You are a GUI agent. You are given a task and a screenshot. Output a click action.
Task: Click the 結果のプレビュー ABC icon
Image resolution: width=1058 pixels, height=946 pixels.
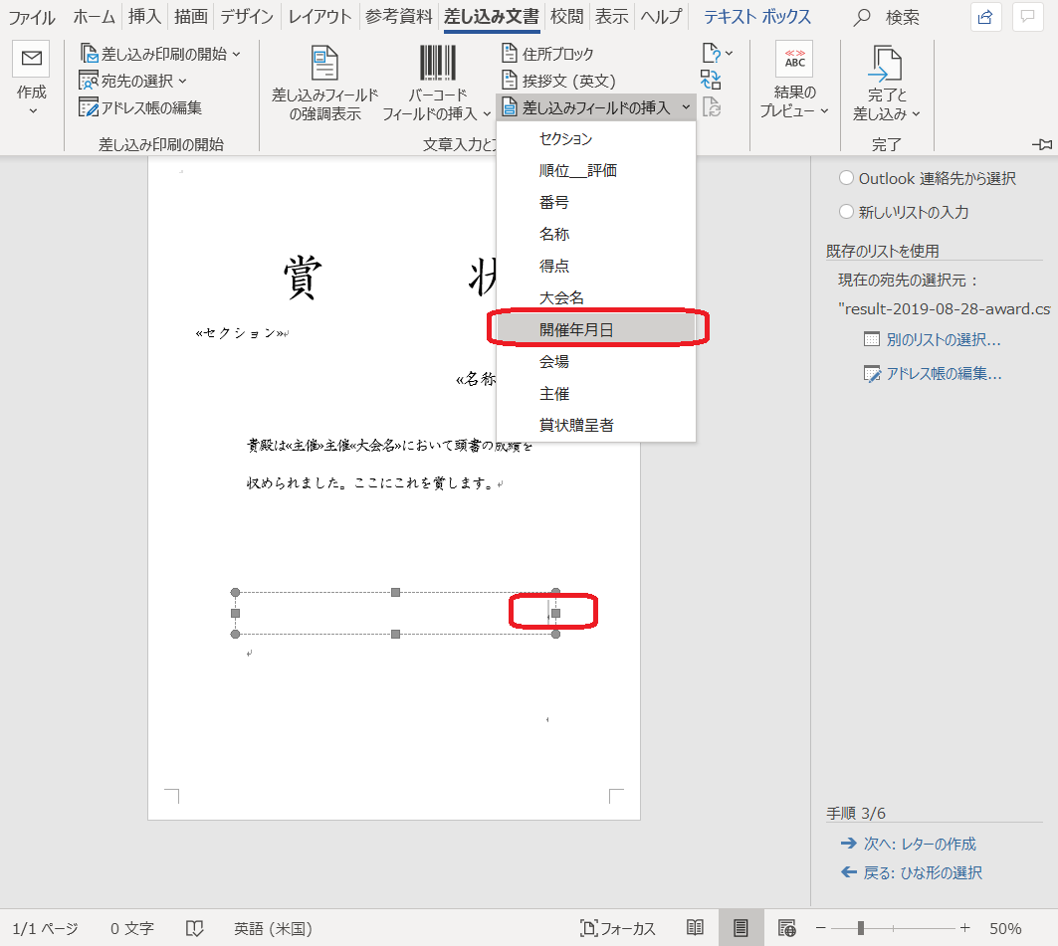(794, 60)
